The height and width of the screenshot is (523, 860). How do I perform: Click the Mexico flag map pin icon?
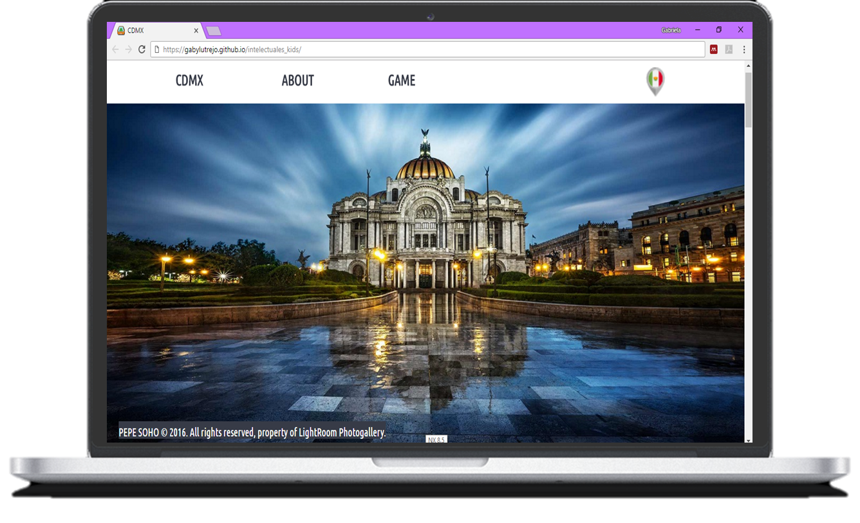point(655,81)
